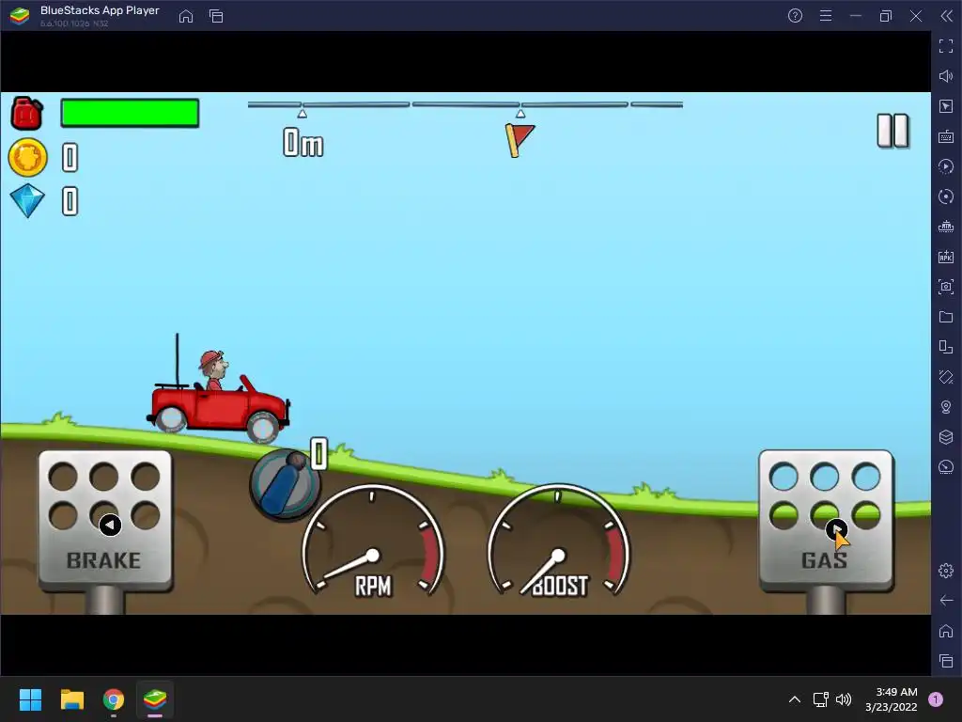962x722 pixels.
Task: Click left-arrow key overlay on brake pedal
Action: [110, 525]
